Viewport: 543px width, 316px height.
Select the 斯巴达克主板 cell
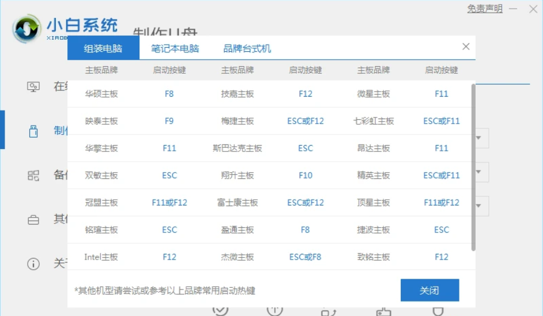[238, 148]
